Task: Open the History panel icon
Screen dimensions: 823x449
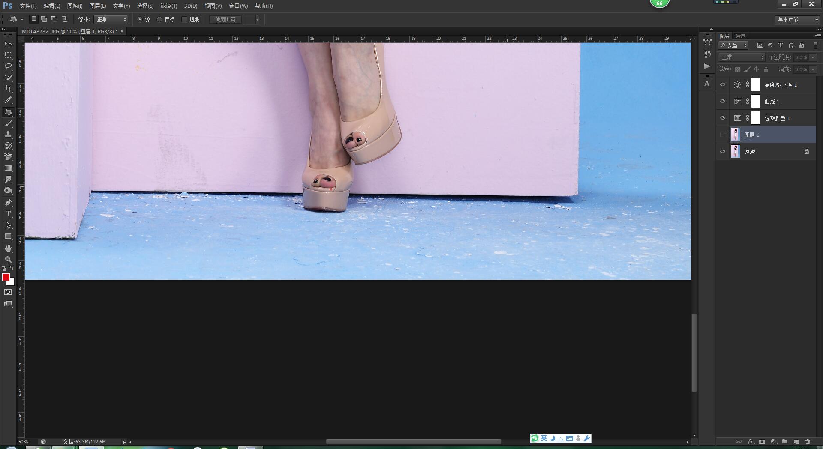Action: tap(707, 54)
